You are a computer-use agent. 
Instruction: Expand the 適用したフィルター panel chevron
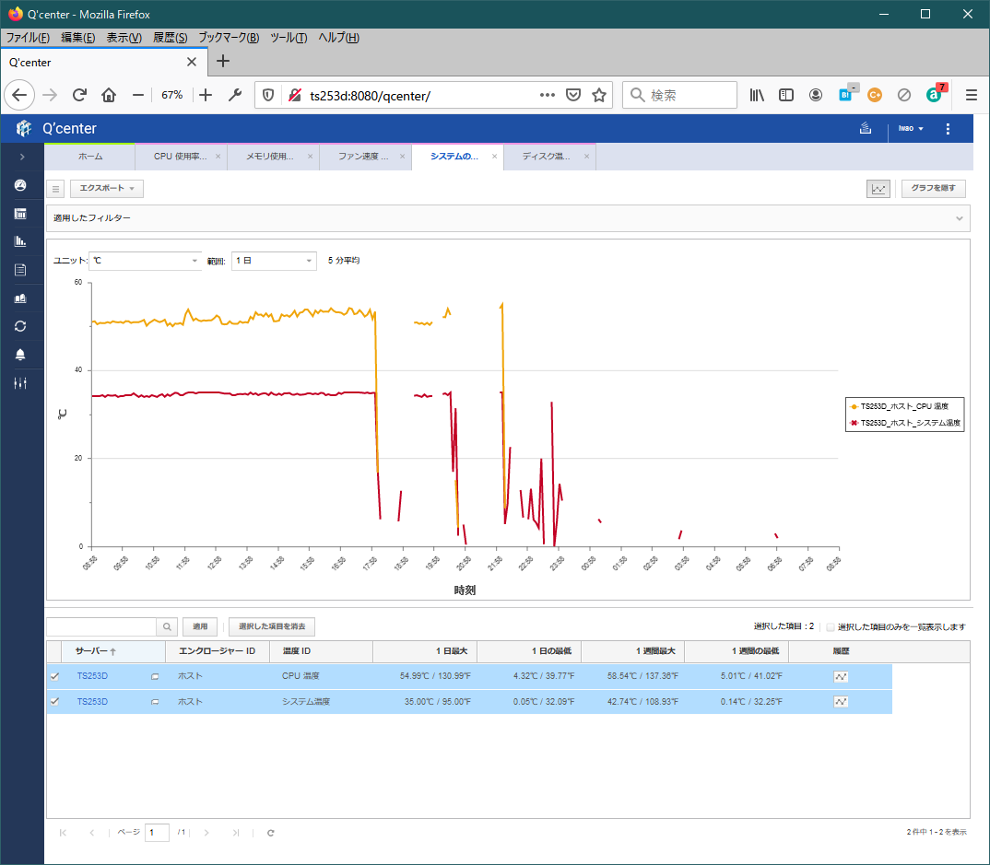click(x=959, y=218)
